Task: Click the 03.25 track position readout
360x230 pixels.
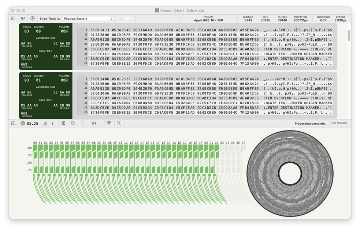Action: pos(32,123)
